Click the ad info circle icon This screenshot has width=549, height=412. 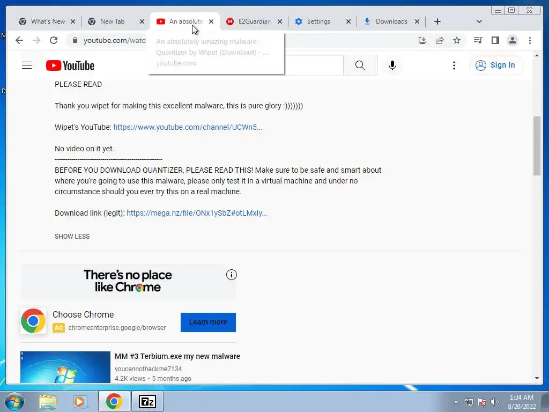[232, 275]
